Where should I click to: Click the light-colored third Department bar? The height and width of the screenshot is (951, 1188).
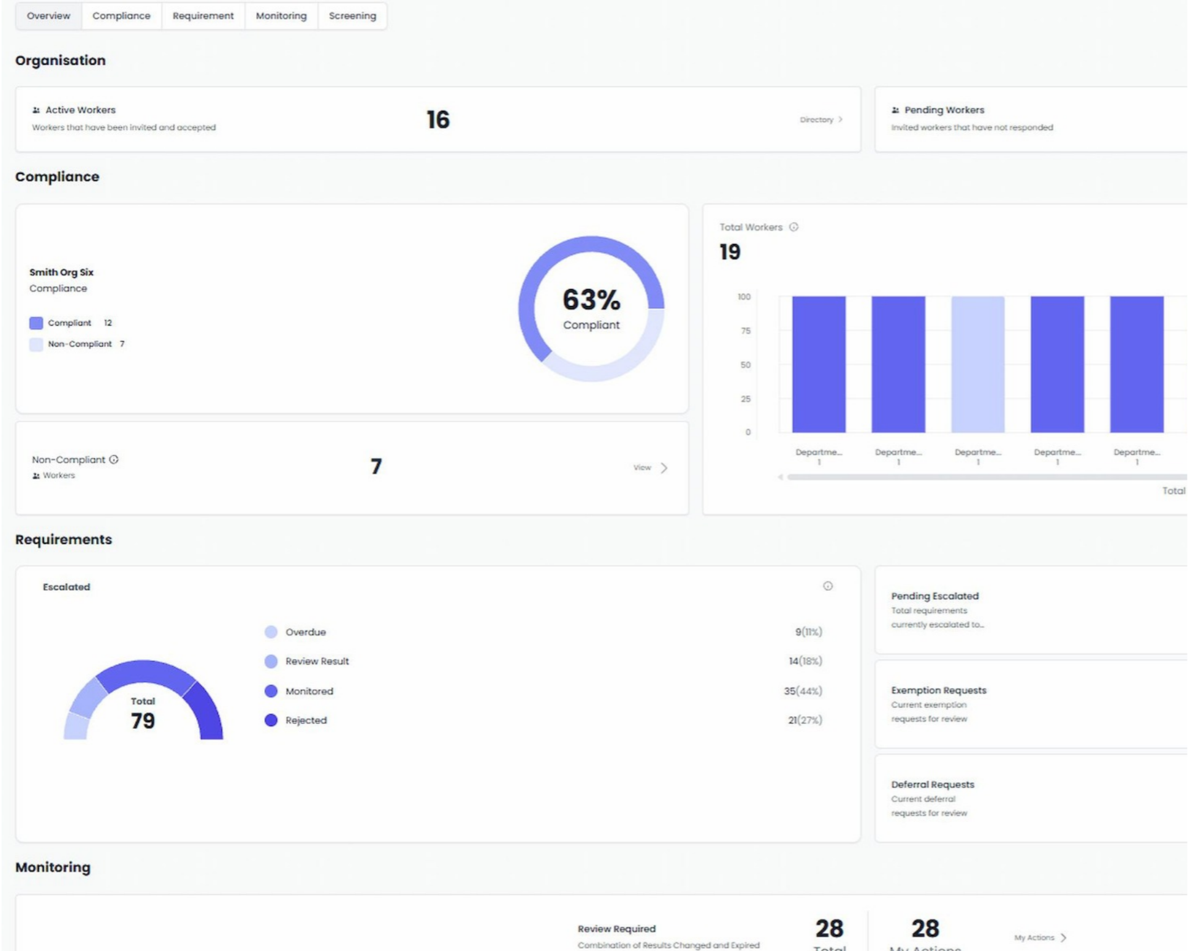pos(978,364)
